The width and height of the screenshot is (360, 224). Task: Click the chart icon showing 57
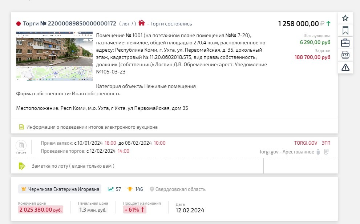pos(111,189)
